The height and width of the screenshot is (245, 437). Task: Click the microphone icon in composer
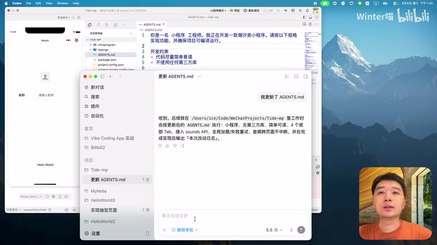coord(292,230)
